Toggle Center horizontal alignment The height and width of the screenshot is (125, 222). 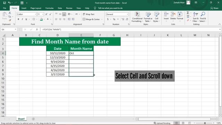tap(60, 19)
